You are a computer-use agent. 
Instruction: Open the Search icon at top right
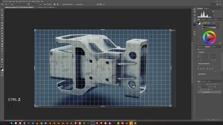(217, 5)
